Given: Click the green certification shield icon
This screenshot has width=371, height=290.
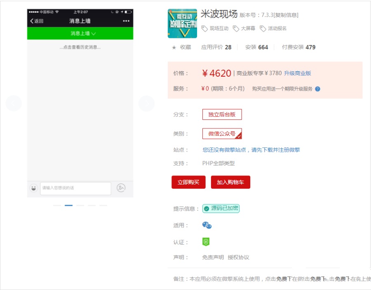Looking at the screenshot, I should click(206, 241).
